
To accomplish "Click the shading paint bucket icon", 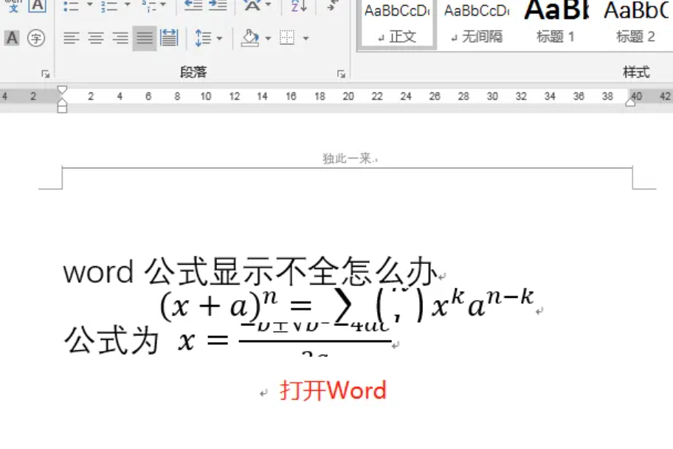I will pyautogui.click(x=251, y=38).
